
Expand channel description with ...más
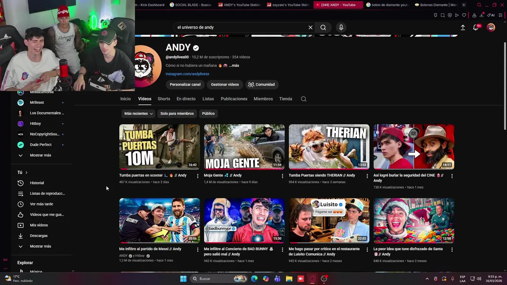[234, 66]
